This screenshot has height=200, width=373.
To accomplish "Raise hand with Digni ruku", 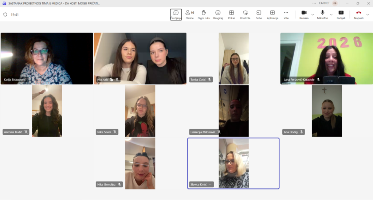I will pos(204,15).
